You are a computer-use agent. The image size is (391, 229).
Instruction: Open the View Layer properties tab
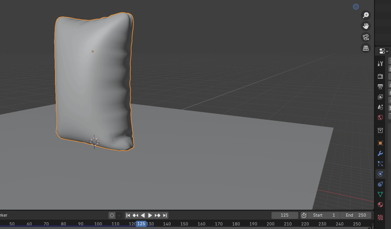pos(380,97)
